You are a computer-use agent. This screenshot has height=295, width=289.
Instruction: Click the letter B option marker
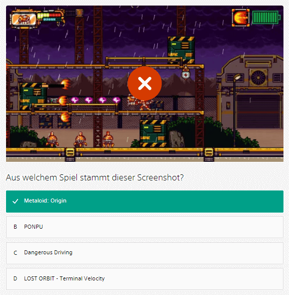pos(15,227)
